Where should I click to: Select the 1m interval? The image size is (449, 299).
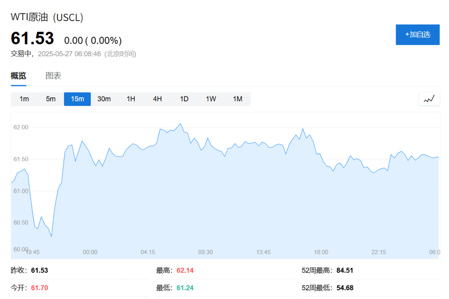click(x=24, y=99)
